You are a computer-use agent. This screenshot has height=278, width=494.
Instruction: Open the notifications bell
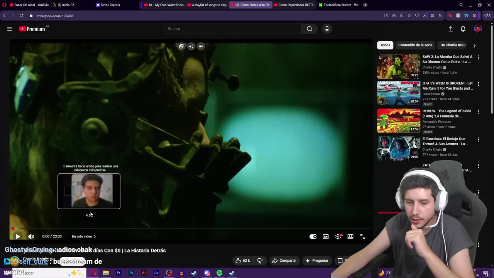point(463,29)
